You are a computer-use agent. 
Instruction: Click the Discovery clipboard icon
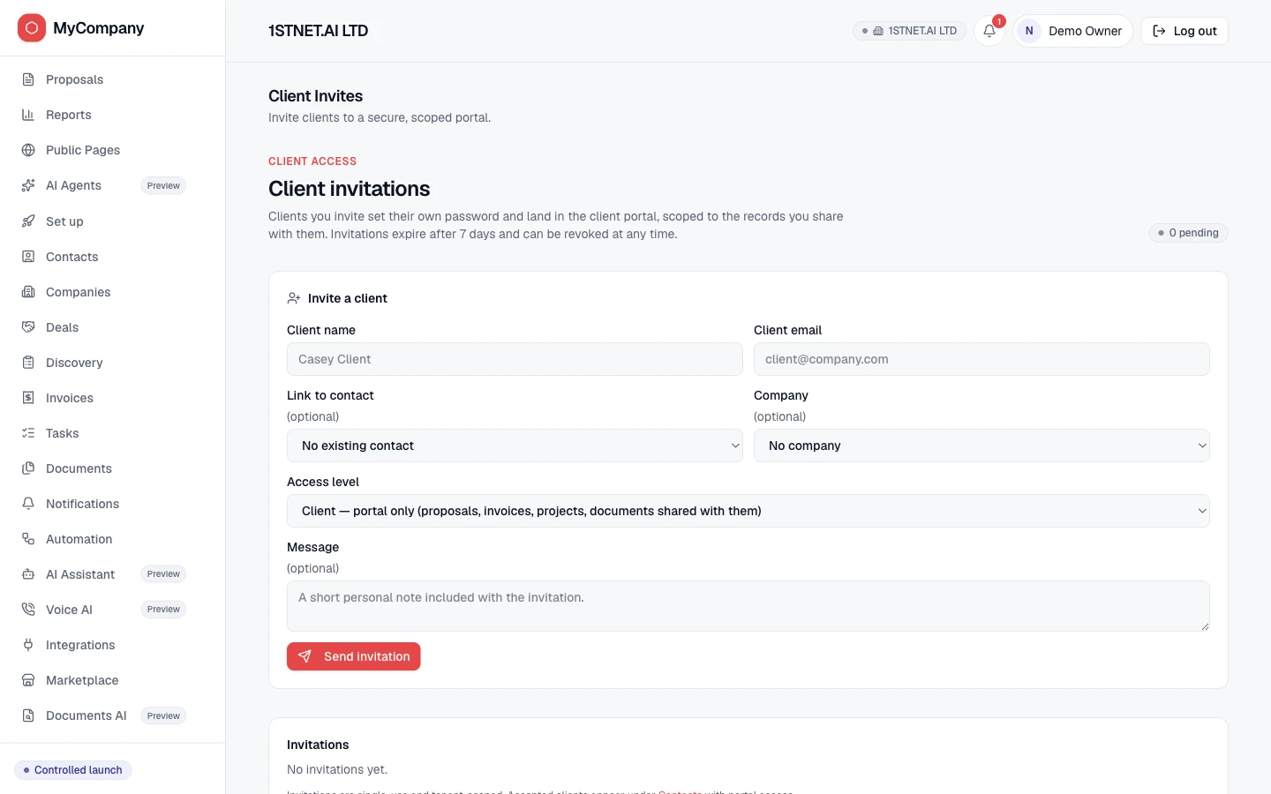pos(28,363)
